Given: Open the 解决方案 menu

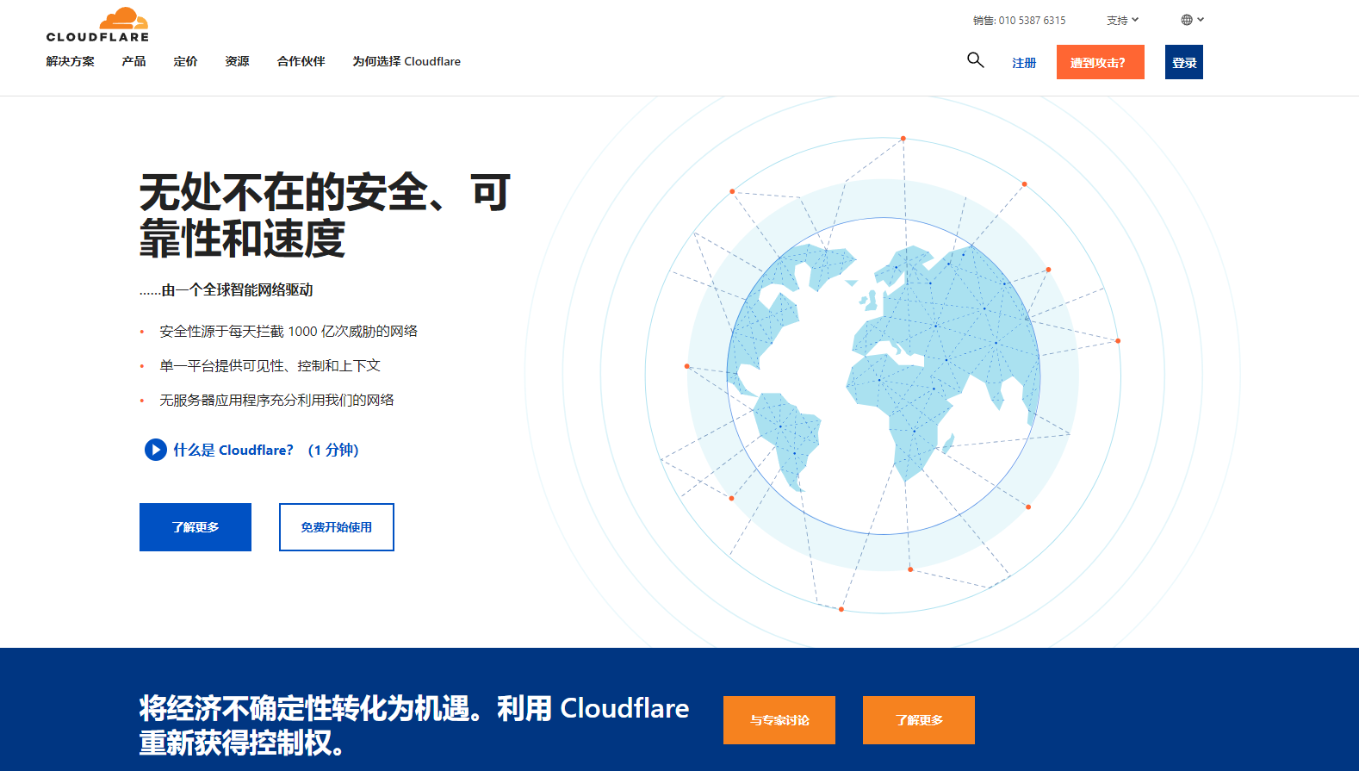Looking at the screenshot, I should [x=71, y=61].
